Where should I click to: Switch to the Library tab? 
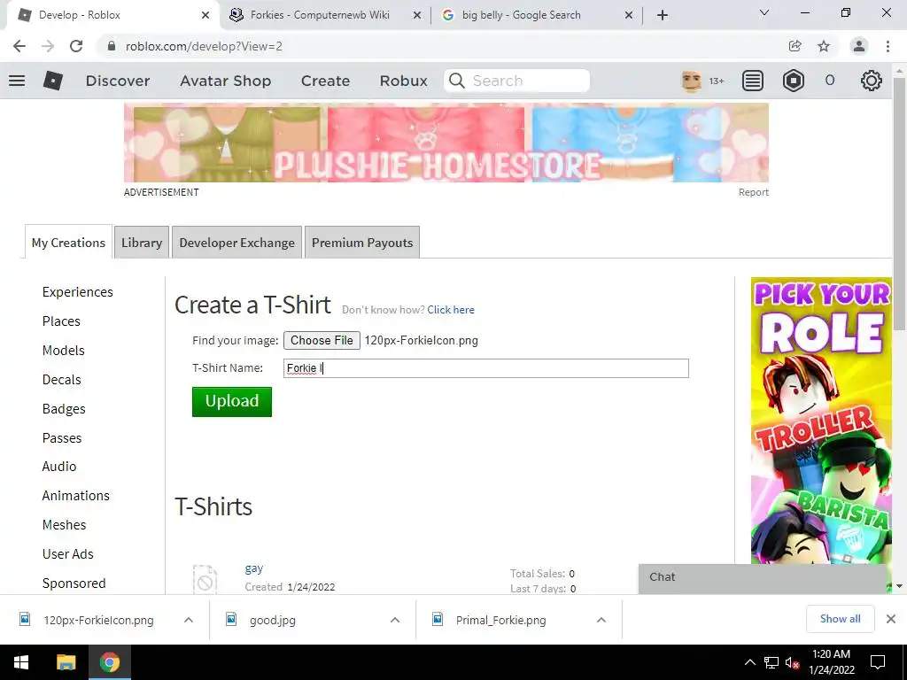[142, 243]
